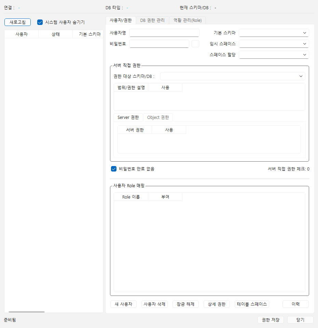Close dialog with 닫기 button
Viewport: 318px width, 328px height.
tap(301, 320)
